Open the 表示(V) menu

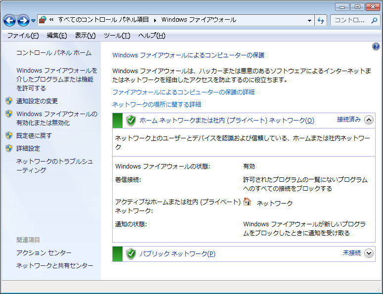point(85,36)
